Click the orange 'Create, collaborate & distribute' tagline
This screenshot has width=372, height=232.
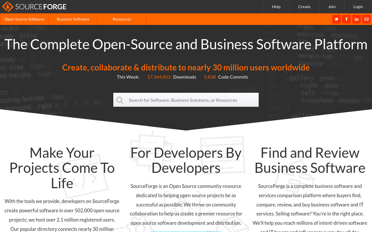186,67
